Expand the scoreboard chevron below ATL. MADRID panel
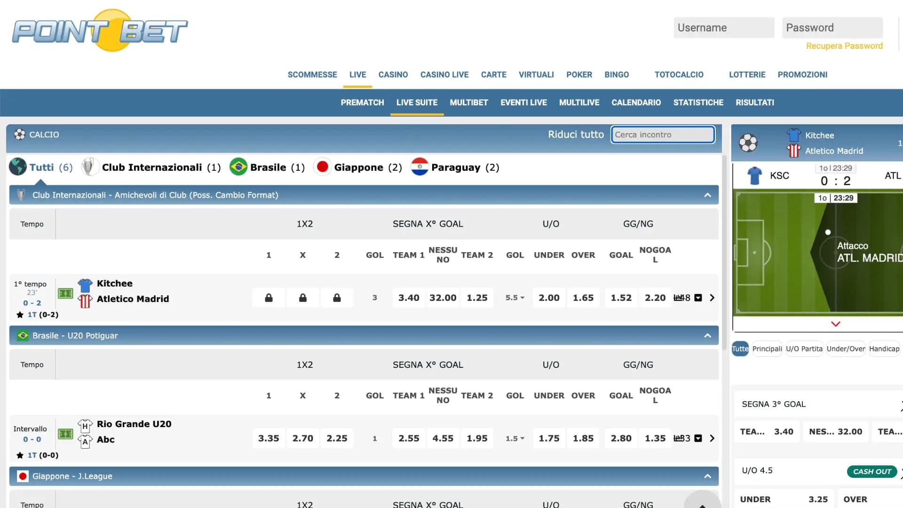 [x=836, y=324]
